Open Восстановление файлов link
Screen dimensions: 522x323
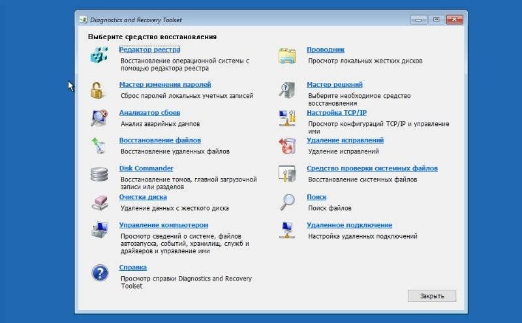(x=160, y=140)
